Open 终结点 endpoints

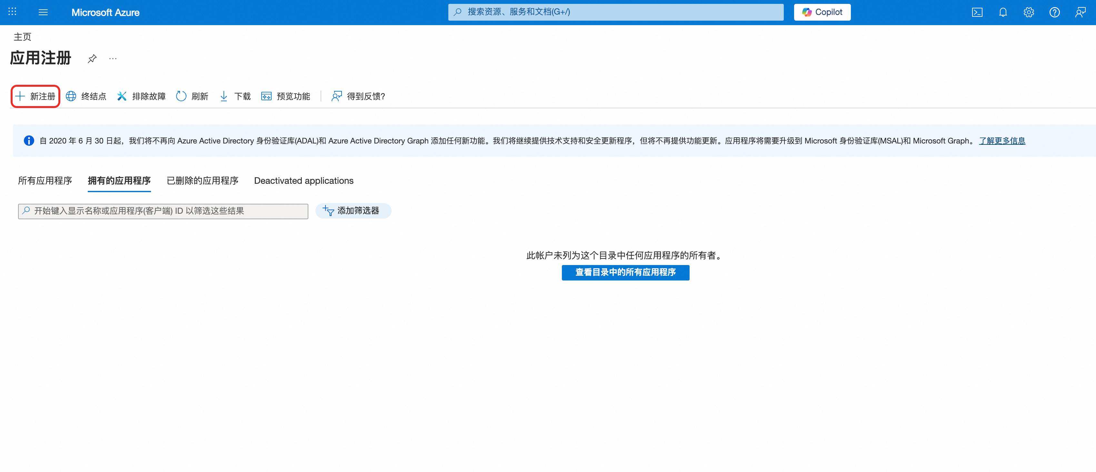click(x=86, y=96)
